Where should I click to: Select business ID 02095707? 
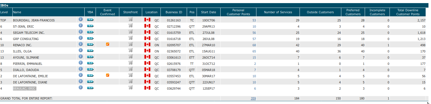click(174, 45)
